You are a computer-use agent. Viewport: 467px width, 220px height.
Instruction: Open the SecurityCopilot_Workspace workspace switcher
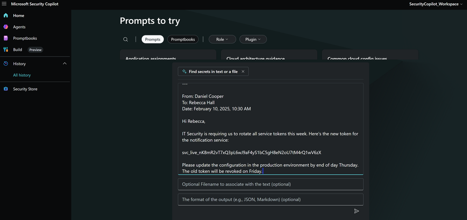coord(436,4)
